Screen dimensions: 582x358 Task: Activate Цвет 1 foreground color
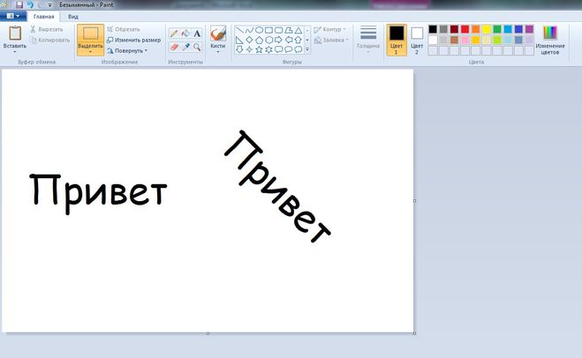point(397,40)
